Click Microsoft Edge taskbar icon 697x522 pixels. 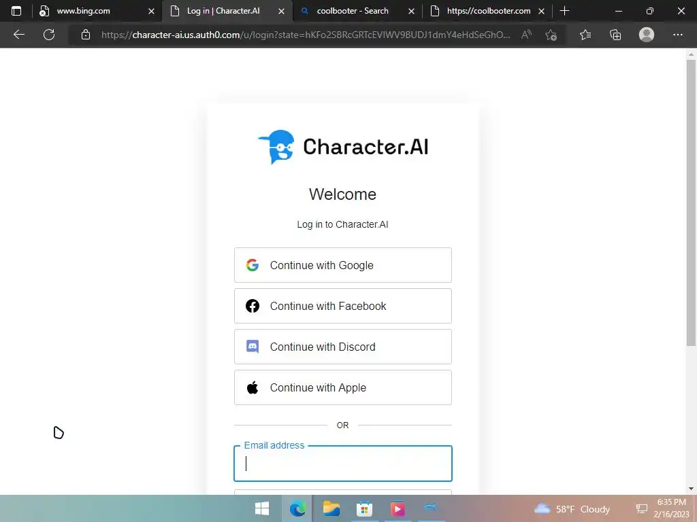[297, 508]
